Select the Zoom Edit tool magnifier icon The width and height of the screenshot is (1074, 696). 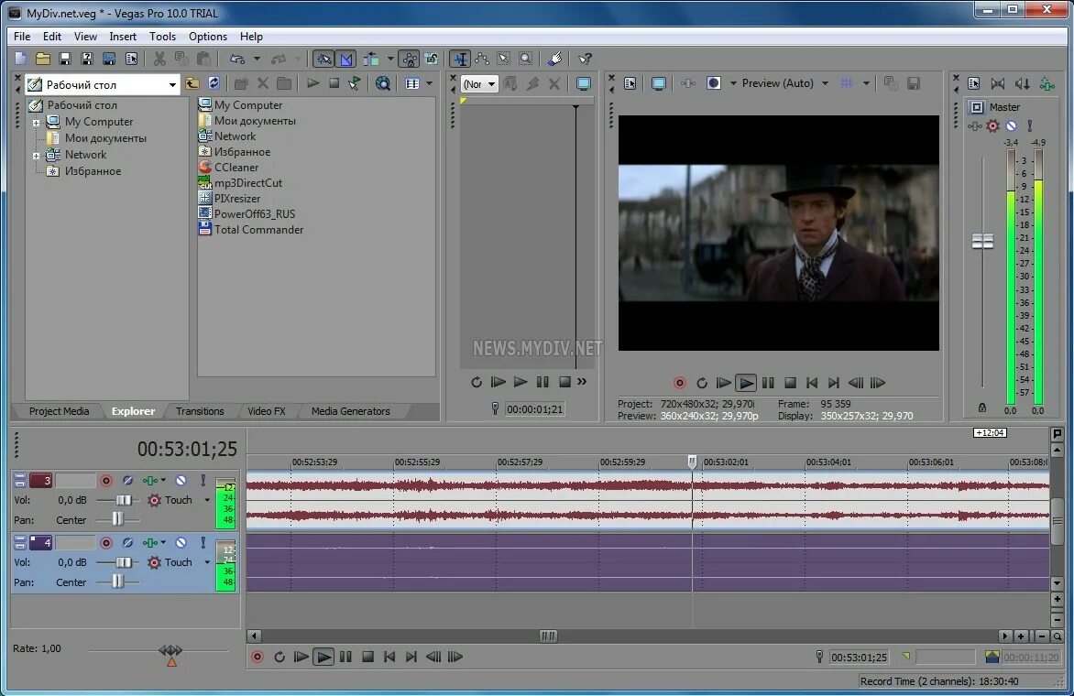(525, 59)
